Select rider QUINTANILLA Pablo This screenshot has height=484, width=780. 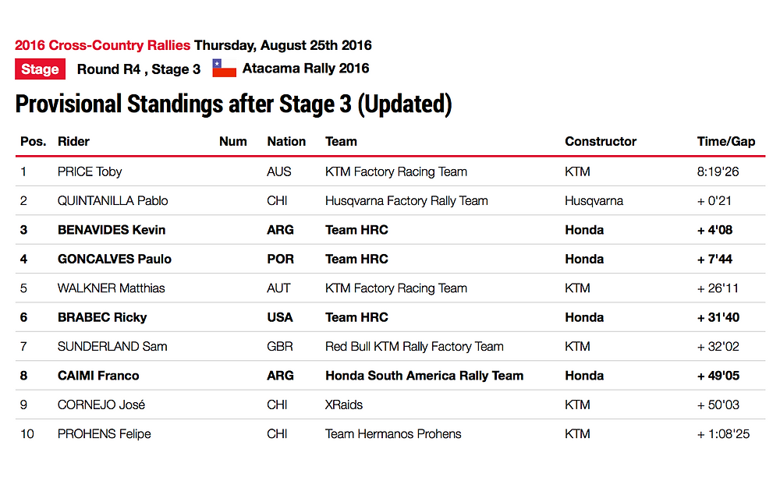113,201
